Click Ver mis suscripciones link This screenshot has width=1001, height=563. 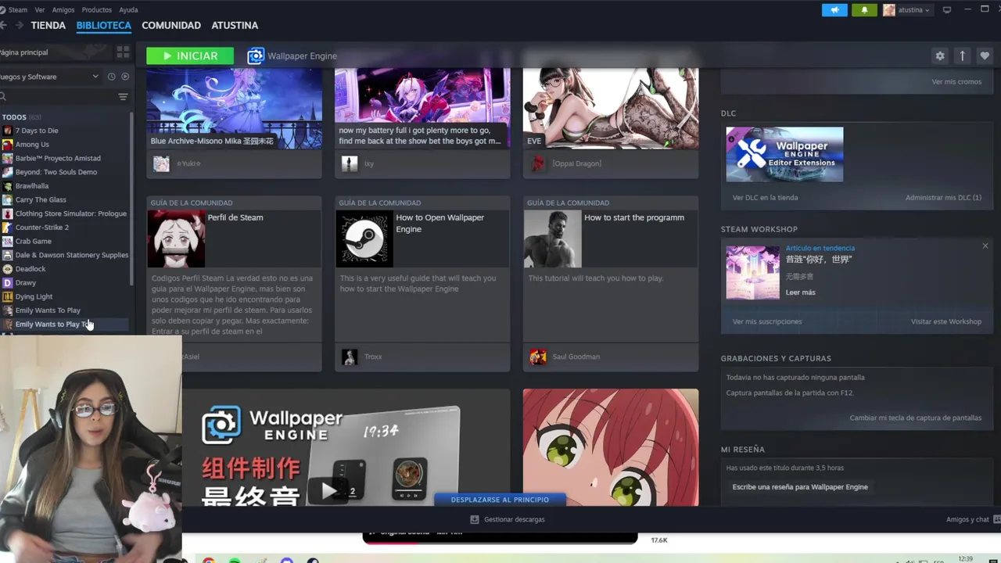click(767, 321)
